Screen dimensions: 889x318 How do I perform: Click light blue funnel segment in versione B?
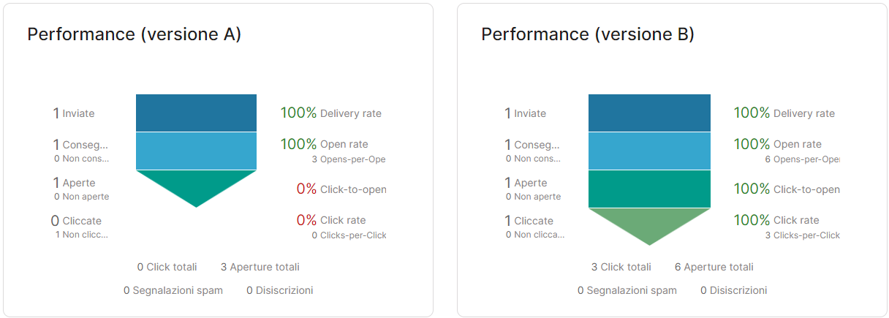coord(649,151)
